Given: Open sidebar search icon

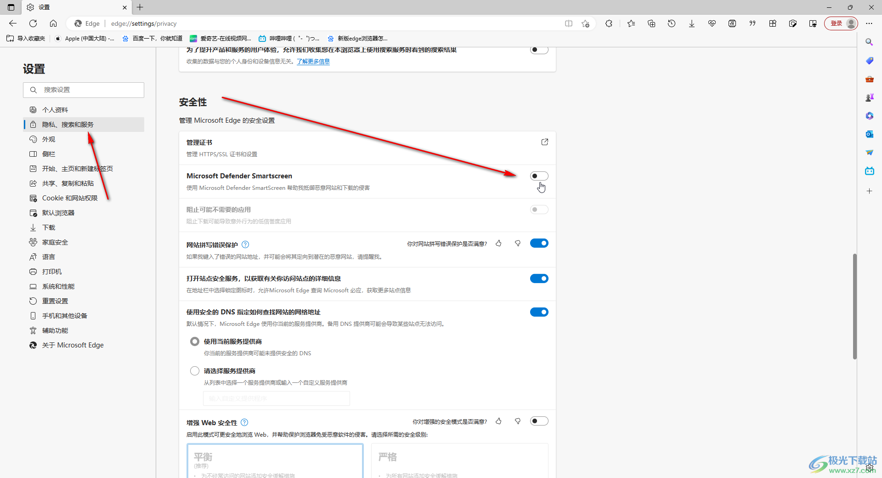Looking at the screenshot, I should 869,42.
